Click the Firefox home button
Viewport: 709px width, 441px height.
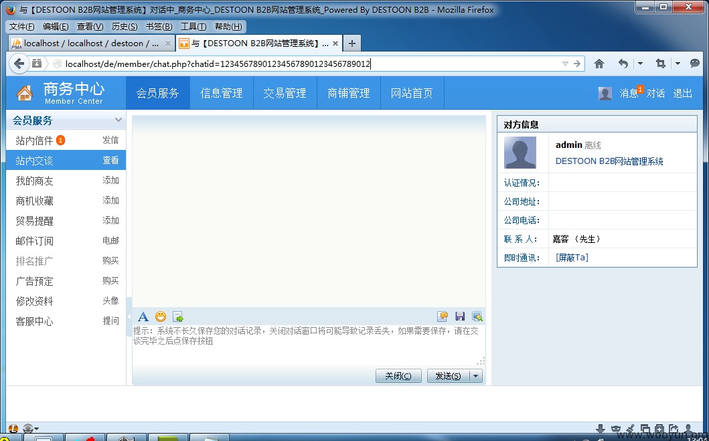click(x=599, y=64)
